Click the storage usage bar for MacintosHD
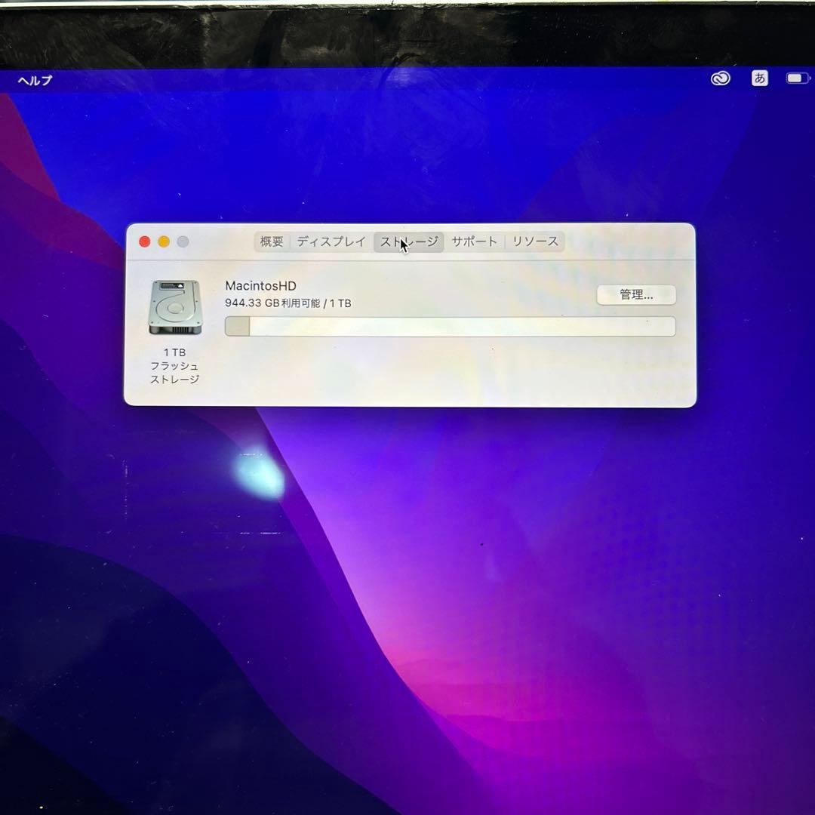815x815 pixels. [450, 325]
